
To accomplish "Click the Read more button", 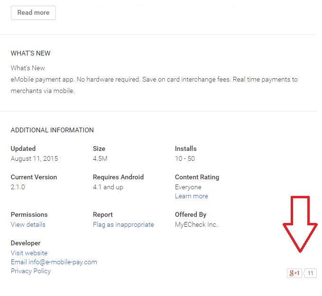I will click(33, 13).
